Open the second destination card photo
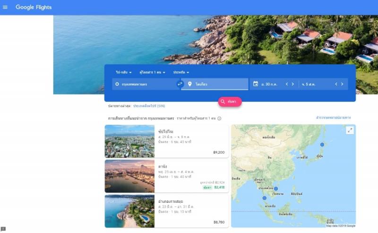Screen dimensions: 378x233 click(x=129, y=176)
